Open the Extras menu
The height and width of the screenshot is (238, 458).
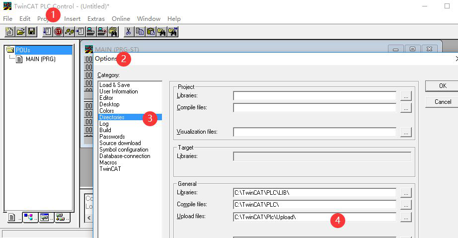[96, 19]
